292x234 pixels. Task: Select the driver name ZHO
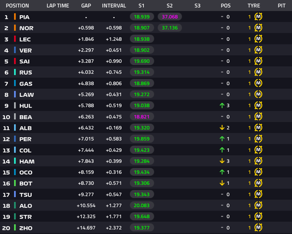click(x=26, y=228)
